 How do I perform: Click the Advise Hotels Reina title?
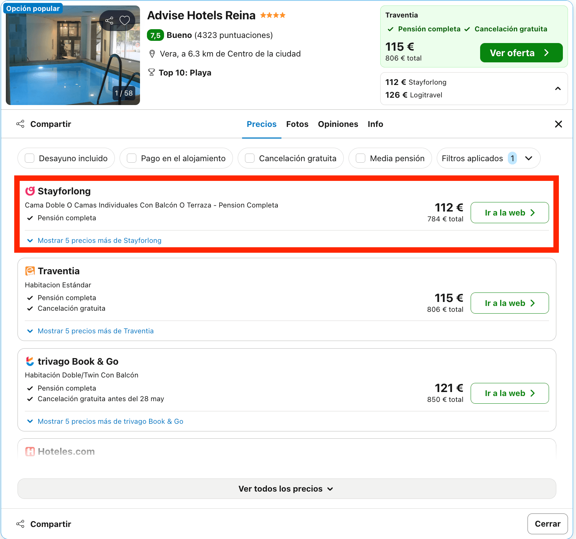pos(201,15)
